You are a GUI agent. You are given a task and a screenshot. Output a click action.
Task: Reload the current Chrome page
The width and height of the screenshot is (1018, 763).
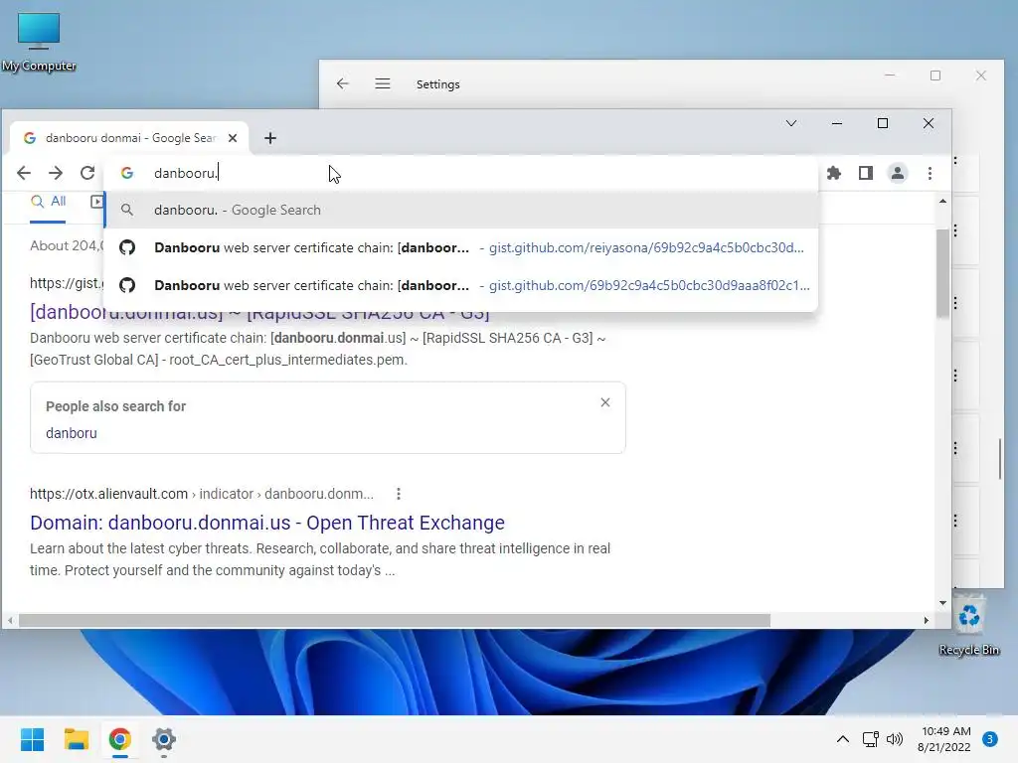click(87, 173)
